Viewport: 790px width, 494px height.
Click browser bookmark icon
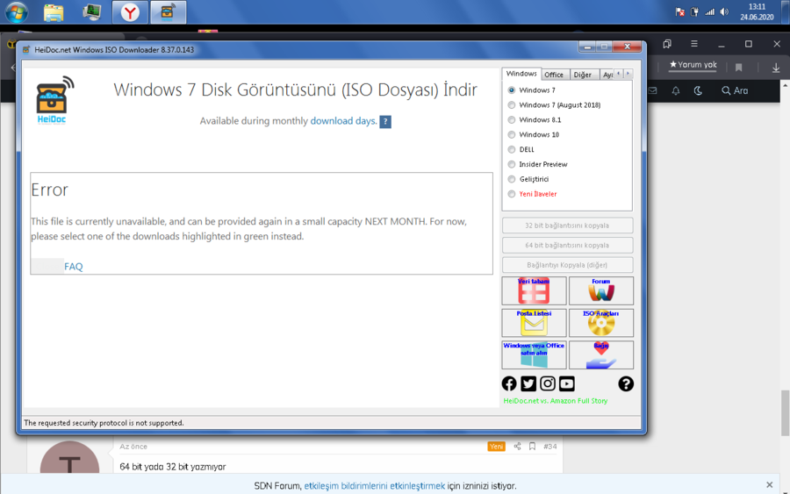click(738, 68)
